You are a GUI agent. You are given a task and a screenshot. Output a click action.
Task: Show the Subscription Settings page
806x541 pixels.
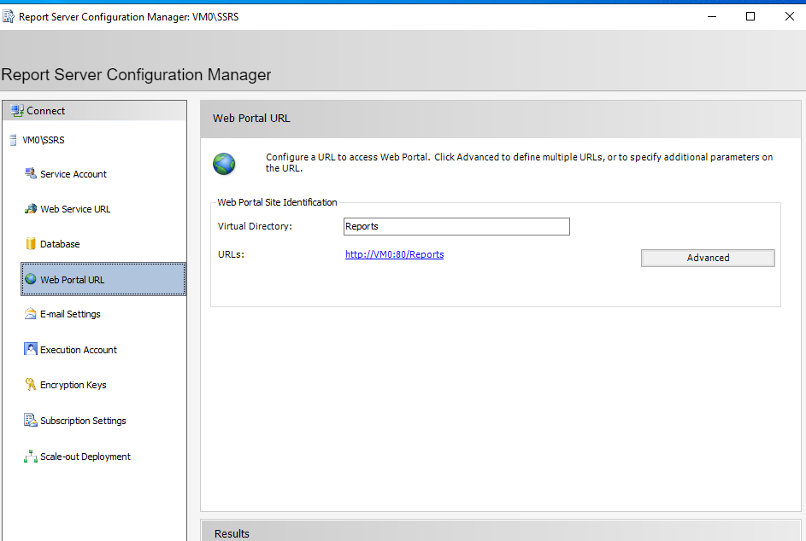click(x=83, y=421)
